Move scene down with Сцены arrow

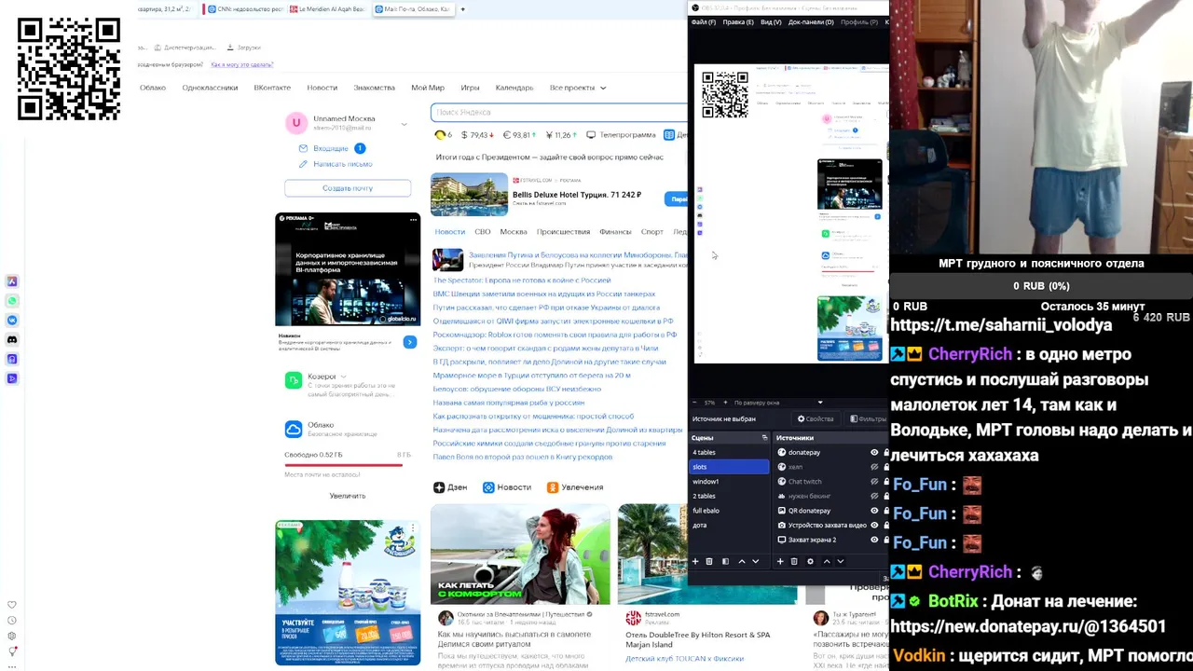[756, 561]
